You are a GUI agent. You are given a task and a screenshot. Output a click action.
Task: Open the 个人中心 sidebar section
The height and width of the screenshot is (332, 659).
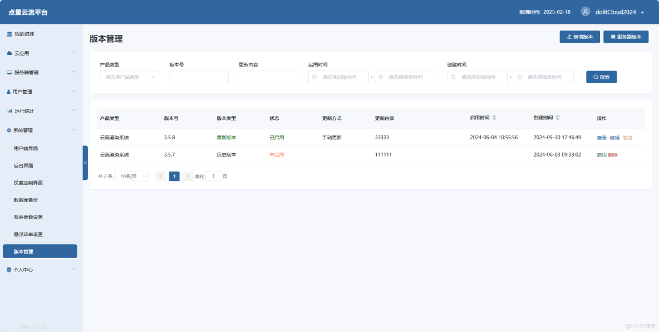25,269
